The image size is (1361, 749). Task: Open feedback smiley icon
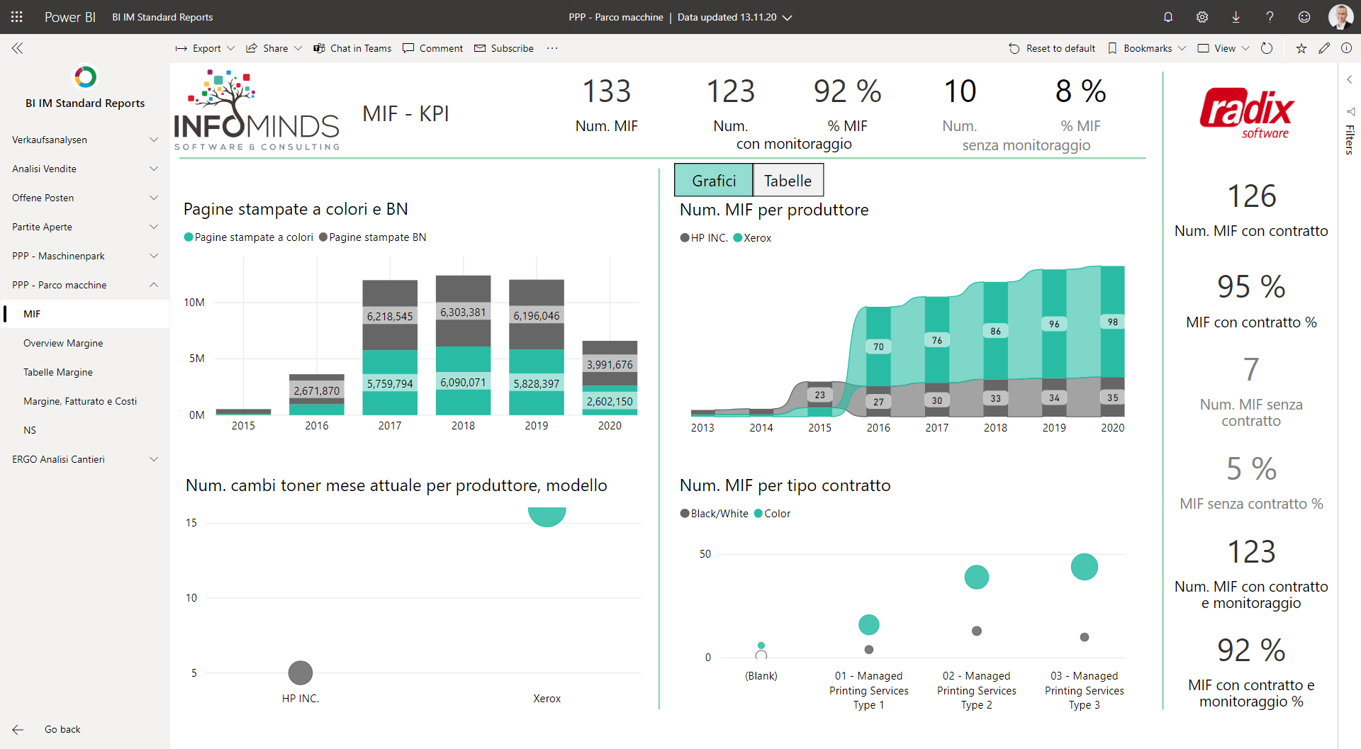pyautogui.click(x=1304, y=17)
